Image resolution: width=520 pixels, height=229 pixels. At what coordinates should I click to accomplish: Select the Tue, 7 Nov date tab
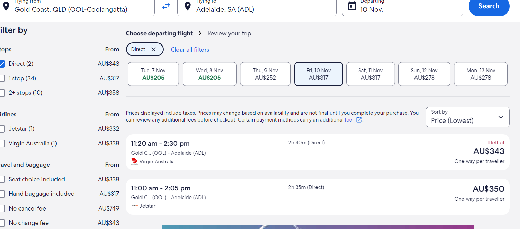[153, 74]
